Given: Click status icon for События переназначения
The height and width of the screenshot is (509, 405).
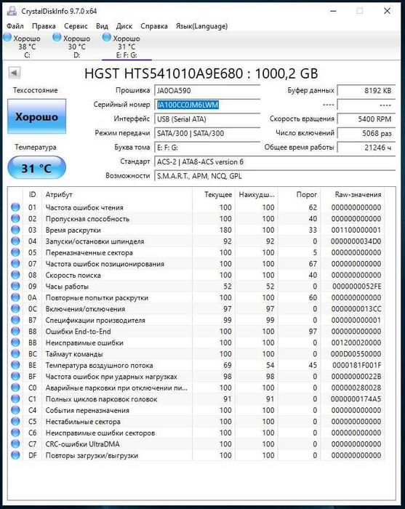Looking at the screenshot, I should 15,410.
